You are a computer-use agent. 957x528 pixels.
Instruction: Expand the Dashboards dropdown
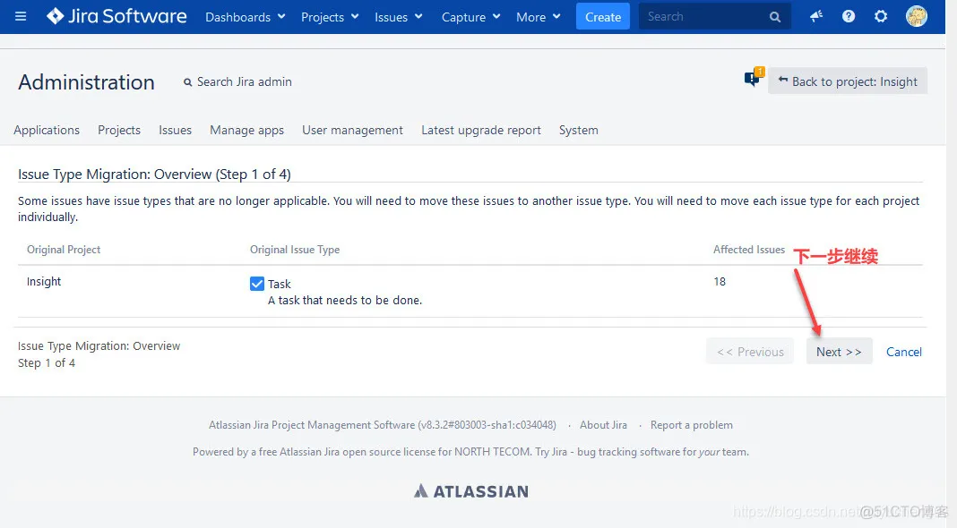(246, 17)
